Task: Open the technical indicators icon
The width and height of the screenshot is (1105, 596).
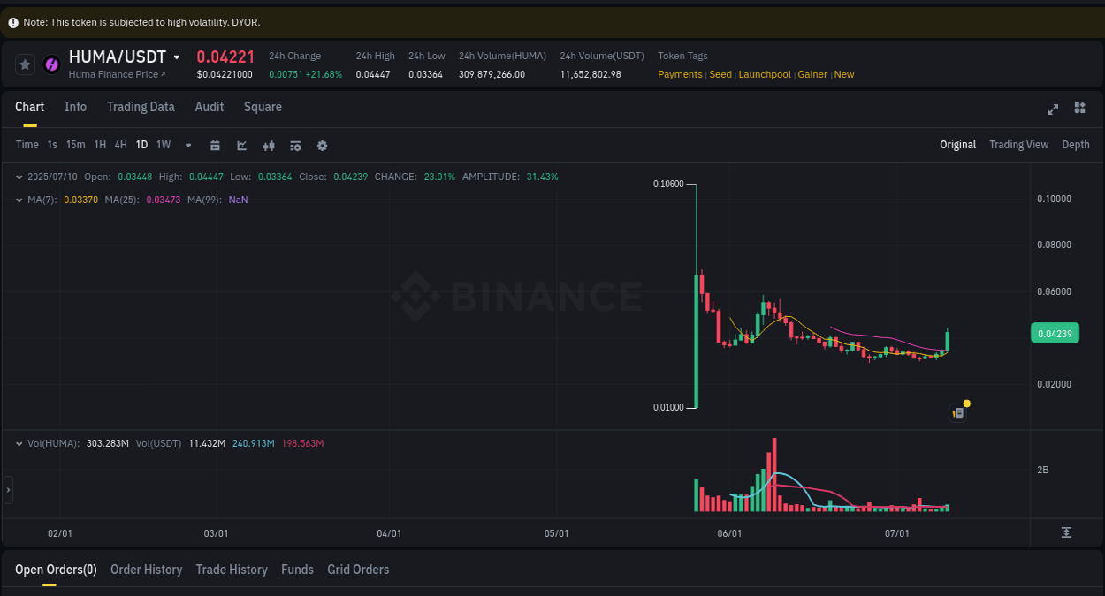Action: [295, 145]
